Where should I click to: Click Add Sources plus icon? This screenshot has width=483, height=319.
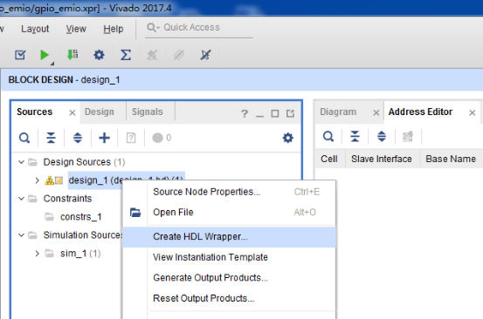[x=104, y=138]
